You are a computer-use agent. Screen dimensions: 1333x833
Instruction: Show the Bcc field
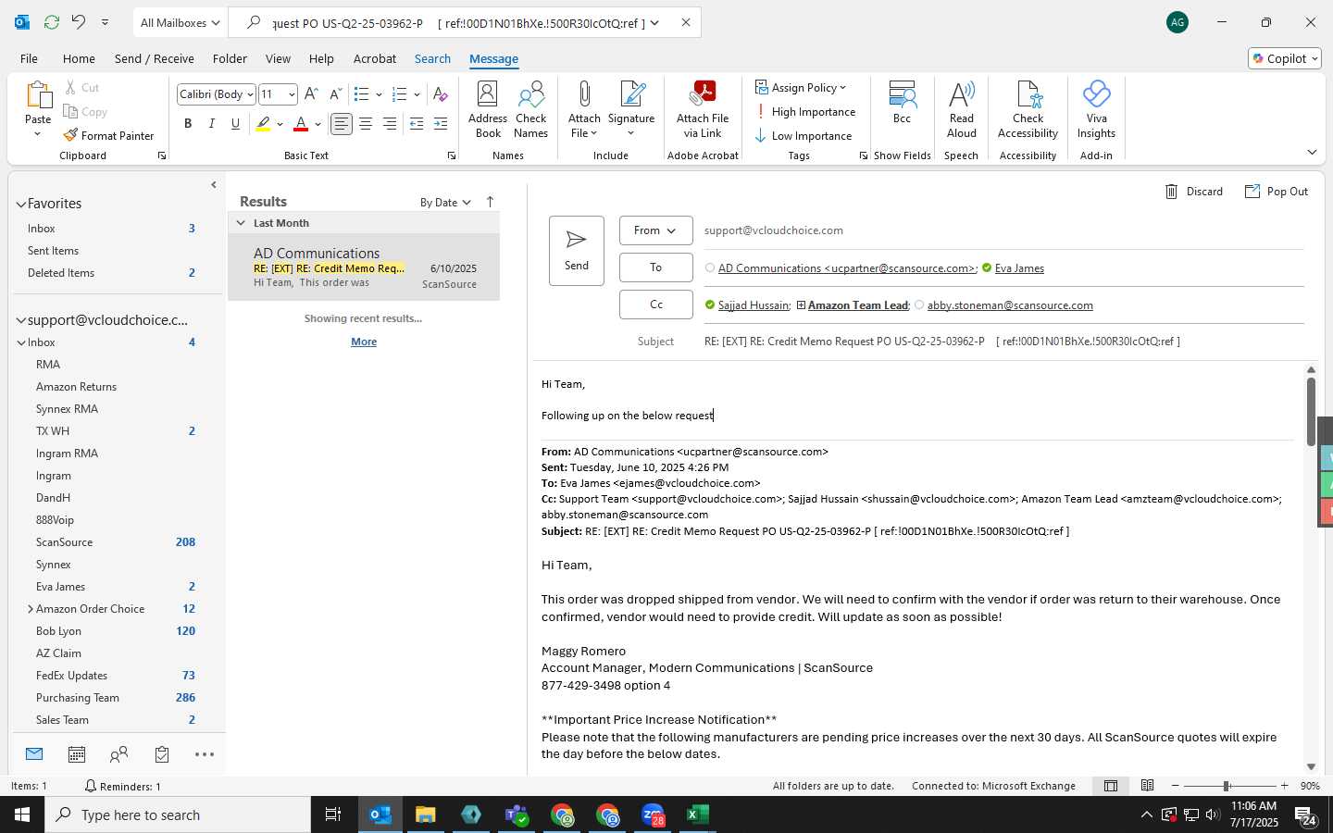902,102
